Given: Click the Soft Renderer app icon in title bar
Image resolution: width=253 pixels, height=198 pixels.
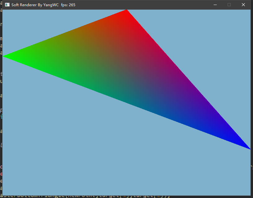Looking at the screenshot, I should point(7,5).
